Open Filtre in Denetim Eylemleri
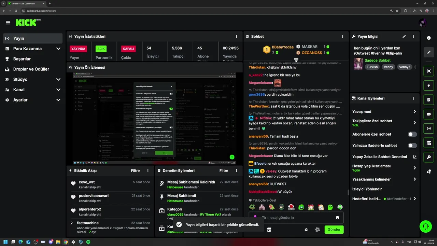This screenshot has width=437, height=246. [224, 170]
